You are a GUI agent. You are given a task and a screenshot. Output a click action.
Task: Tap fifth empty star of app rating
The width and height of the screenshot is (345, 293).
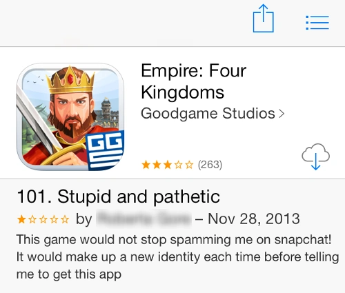pos(189,165)
